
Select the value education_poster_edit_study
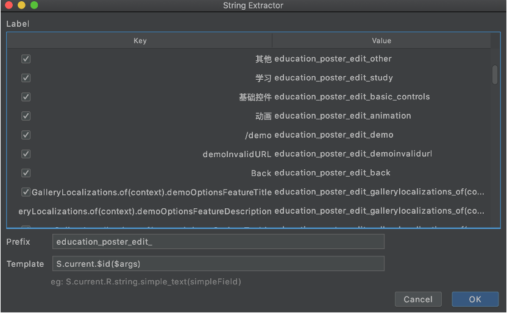point(333,78)
